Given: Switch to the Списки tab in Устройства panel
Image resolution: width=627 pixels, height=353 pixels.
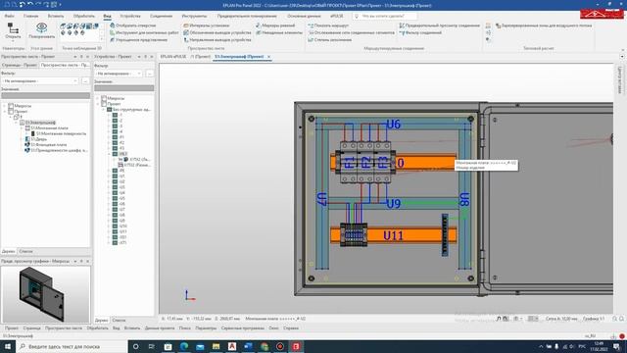Looking at the screenshot, I should [x=119, y=321].
